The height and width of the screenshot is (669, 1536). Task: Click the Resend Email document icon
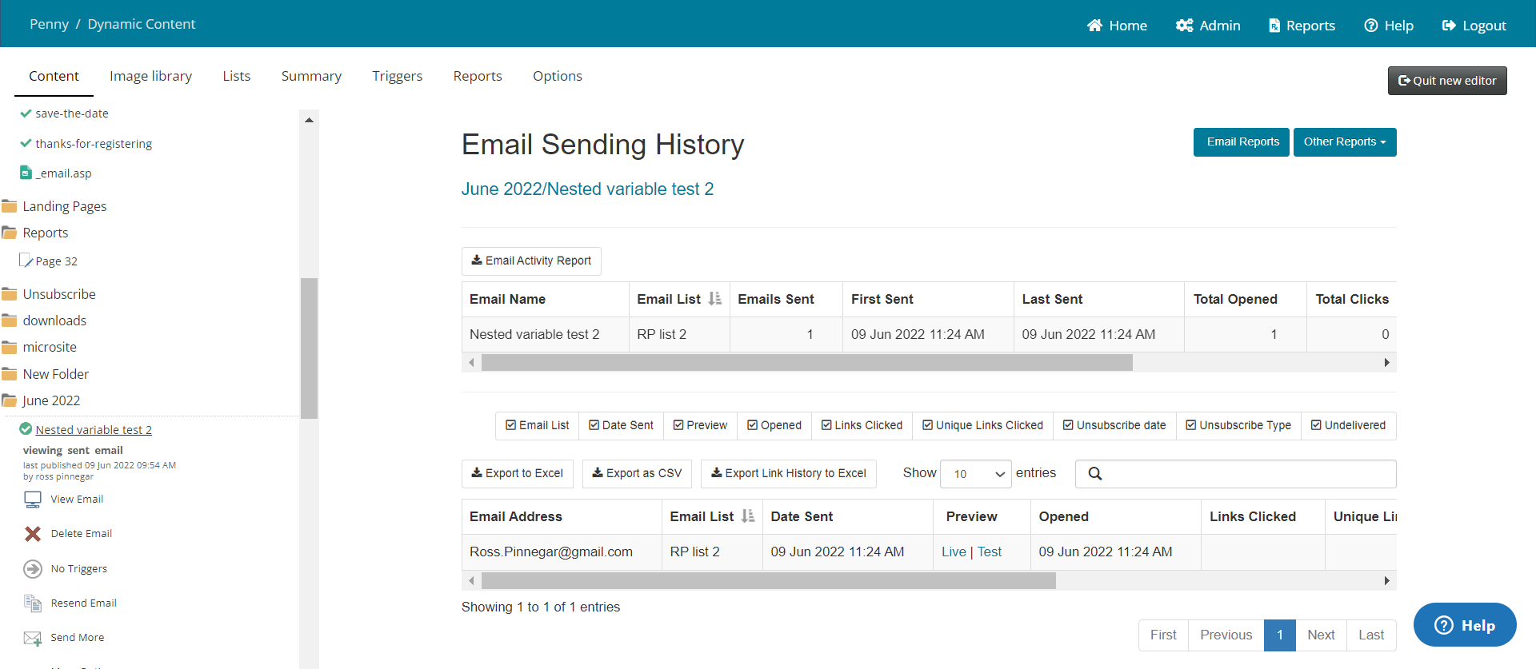click(33, 603)
